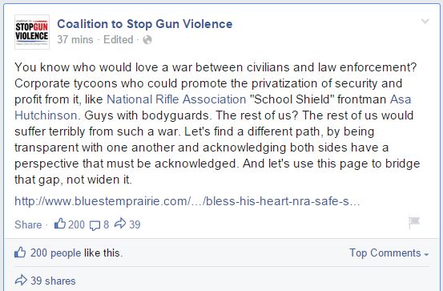Open Coalition to Stop Gun Violence page
The width and height of the screenshot is (443, 291).
pos(145,24)
